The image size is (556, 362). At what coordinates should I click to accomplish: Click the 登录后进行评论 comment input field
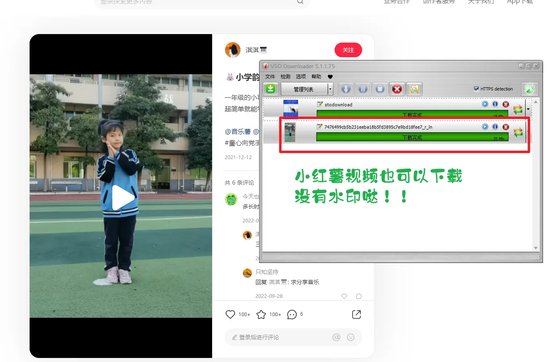coord(293,337)
